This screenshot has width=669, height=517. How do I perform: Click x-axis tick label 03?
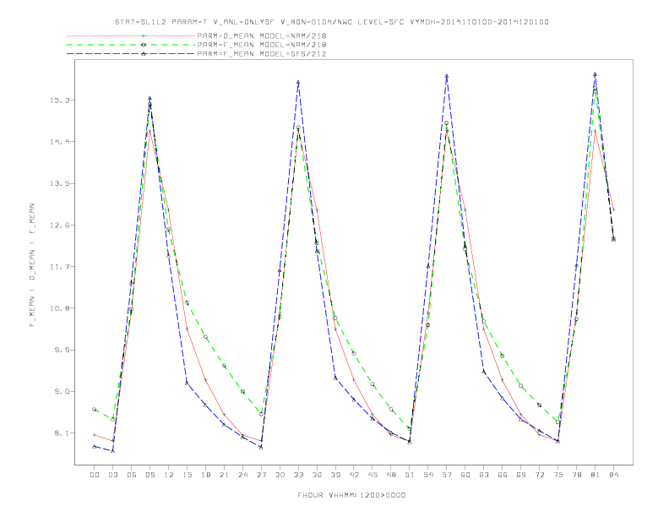pyautogui.click(x=112, y=475)
